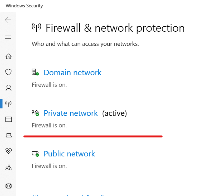Click the Windows Security window title
224x196 pixels.
pos(24,6)
